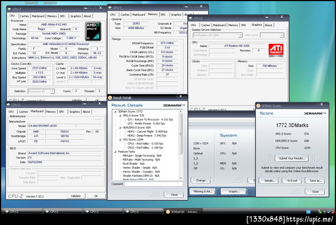Image resolution: width=336 pixels, height=225 pixels.
Task: Click Close in the Result Details window
Action: coord(174,195)
